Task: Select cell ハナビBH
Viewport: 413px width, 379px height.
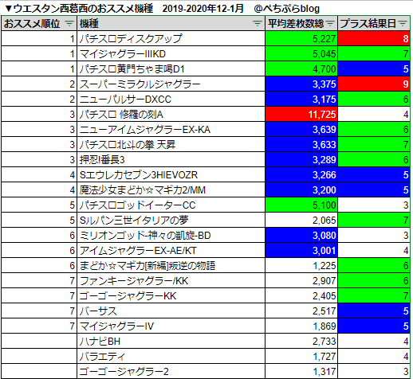Action: 171,341
